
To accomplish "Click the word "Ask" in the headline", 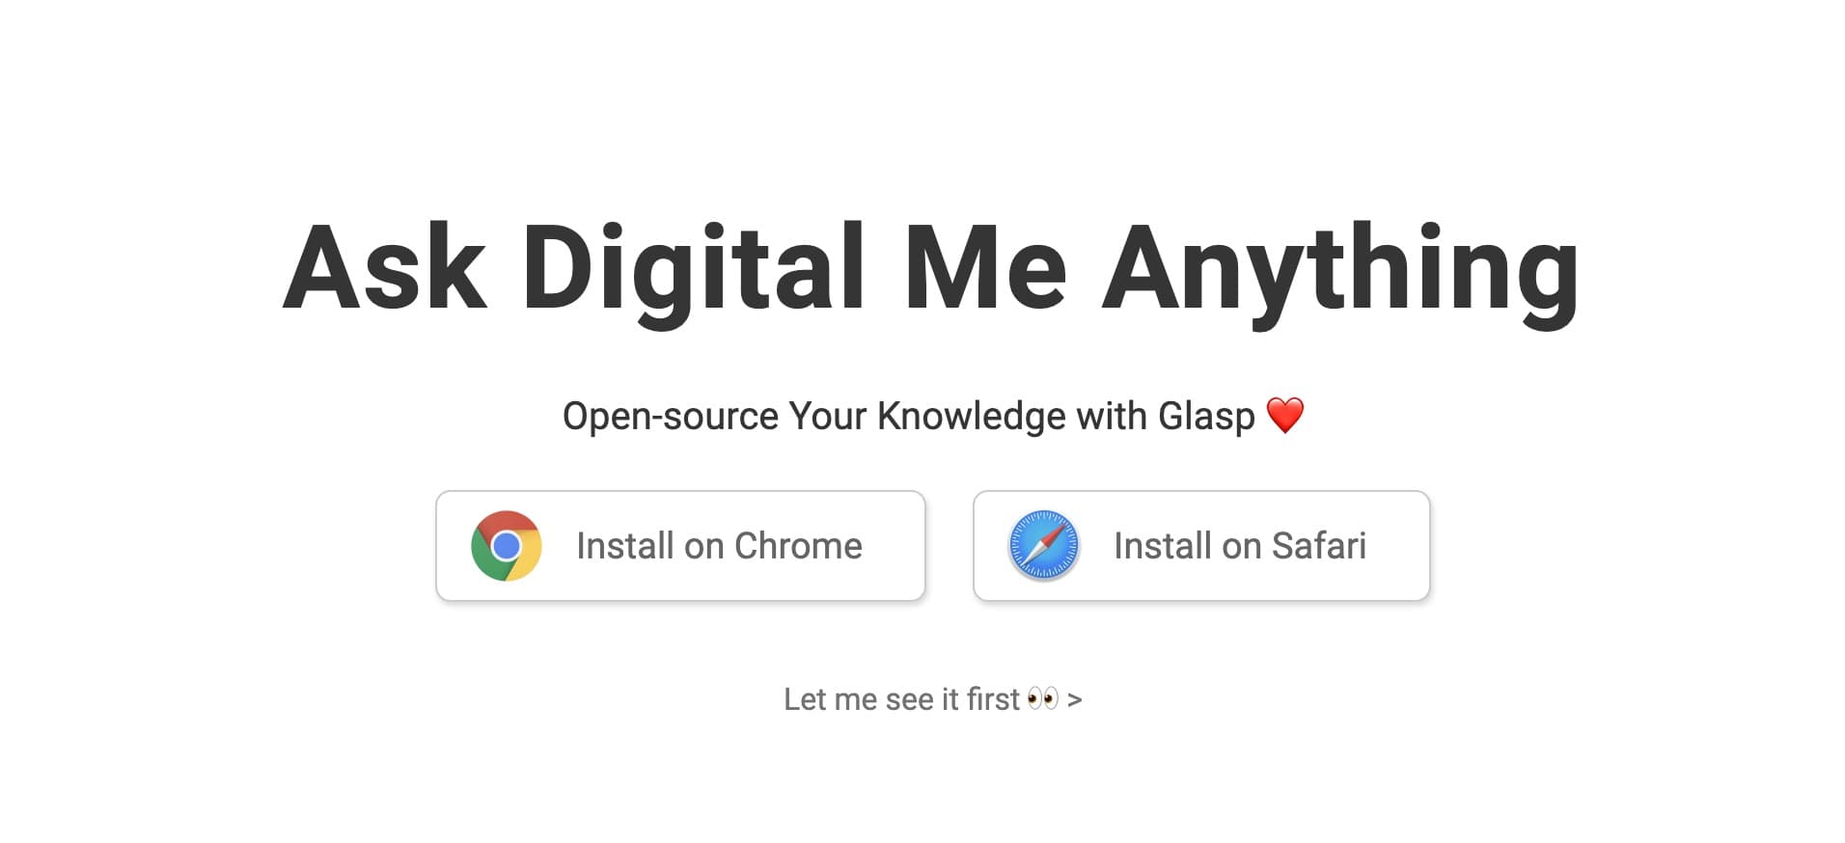I will click(384, 268).
